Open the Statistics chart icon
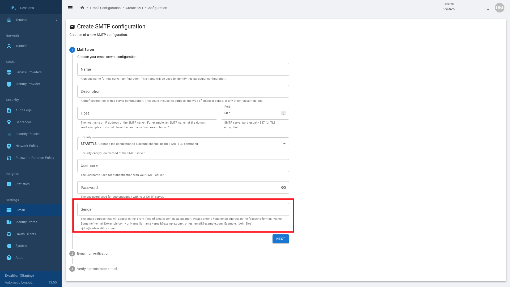 tap(9, 184)
